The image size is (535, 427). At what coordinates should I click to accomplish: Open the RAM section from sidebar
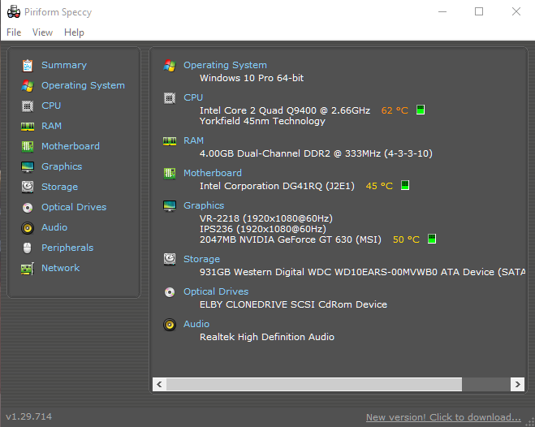pos(51,126)
